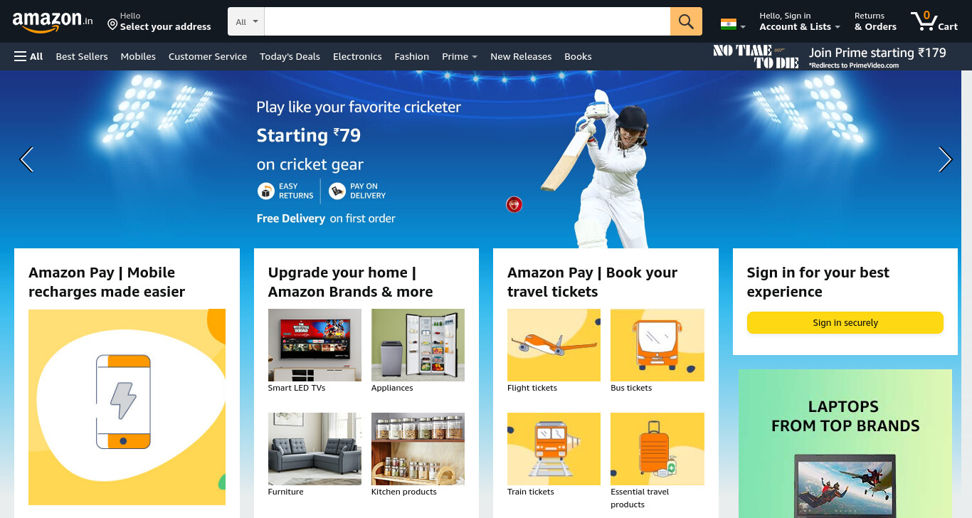This screenshot has width=972, height=518.
Task: Expand the All search category dropdown
Action: point(246,21)
